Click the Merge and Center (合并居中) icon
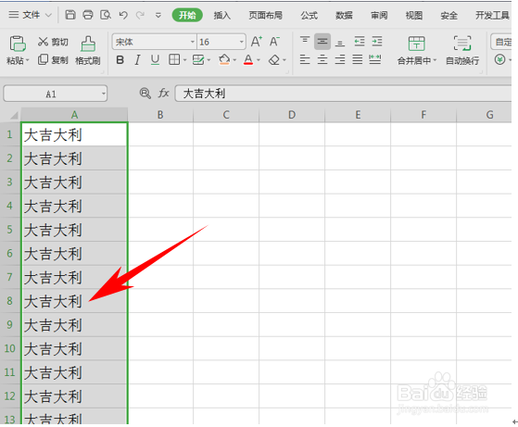Viewport: 518px width, 427px height. tap(417, 44)
